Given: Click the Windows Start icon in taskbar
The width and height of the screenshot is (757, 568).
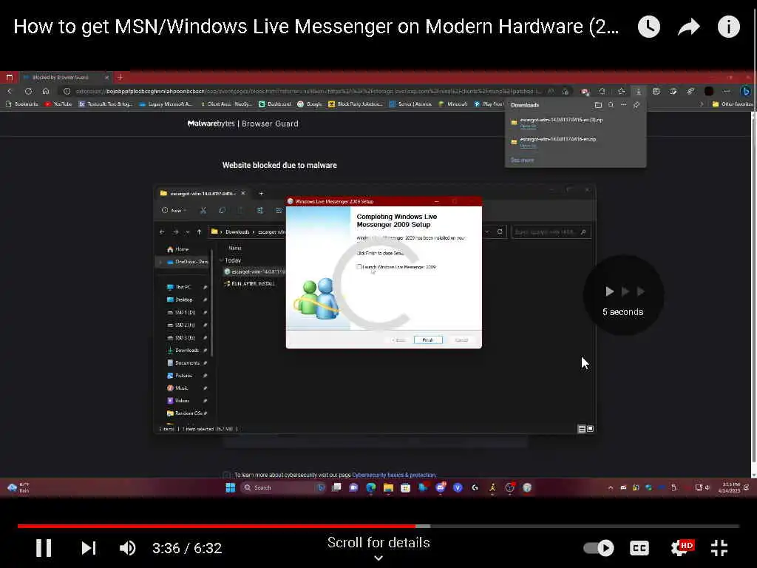Looking at the screenshot, I should (231, 488).
